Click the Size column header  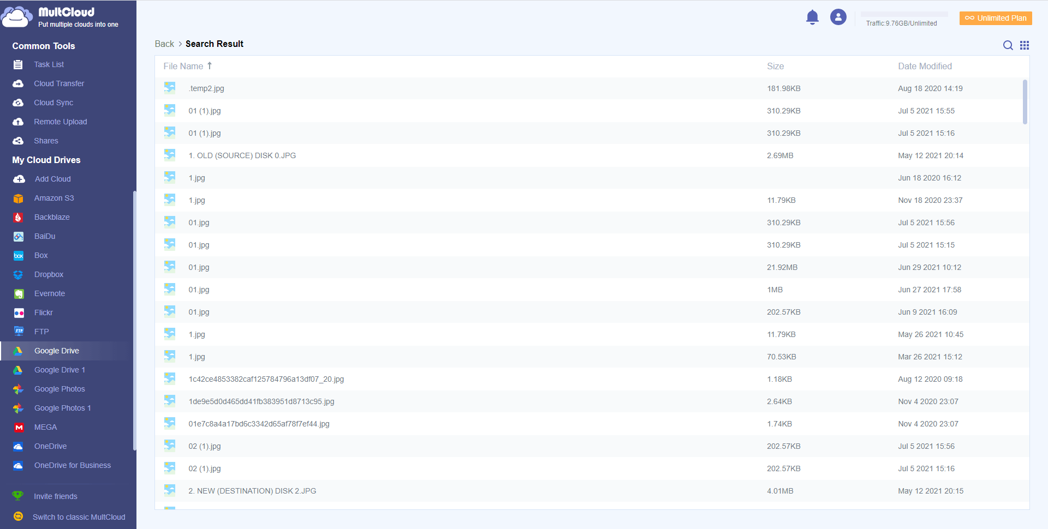click(776, 66)
